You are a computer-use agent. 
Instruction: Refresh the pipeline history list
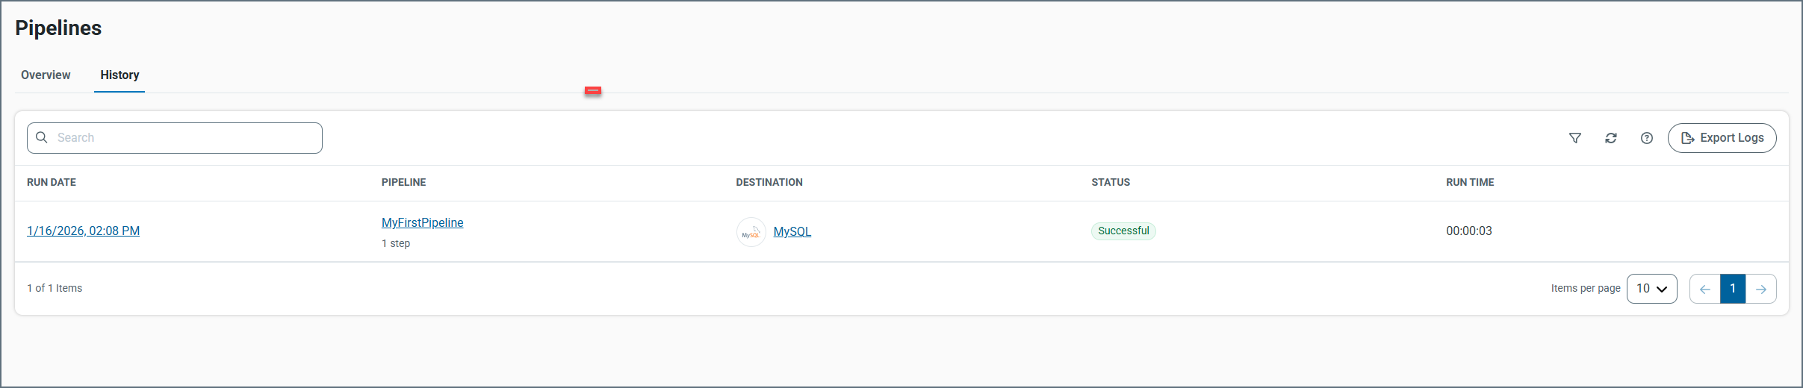[1611, 138]
